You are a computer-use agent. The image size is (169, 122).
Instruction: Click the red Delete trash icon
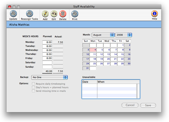pos(63,14)
